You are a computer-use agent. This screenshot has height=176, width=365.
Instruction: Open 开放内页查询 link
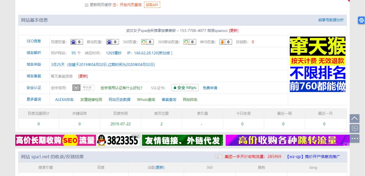point(131,5)
